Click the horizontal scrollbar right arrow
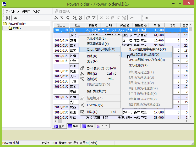Image resolution: width=196 pixels, height=147 pixels. (186, 121)
